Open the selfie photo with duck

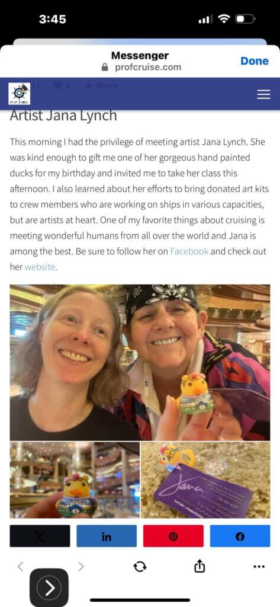click(140, 363)
